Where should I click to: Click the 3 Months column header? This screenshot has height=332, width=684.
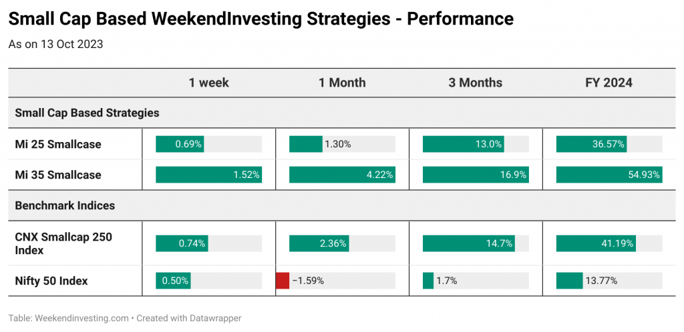pos(475,83)
